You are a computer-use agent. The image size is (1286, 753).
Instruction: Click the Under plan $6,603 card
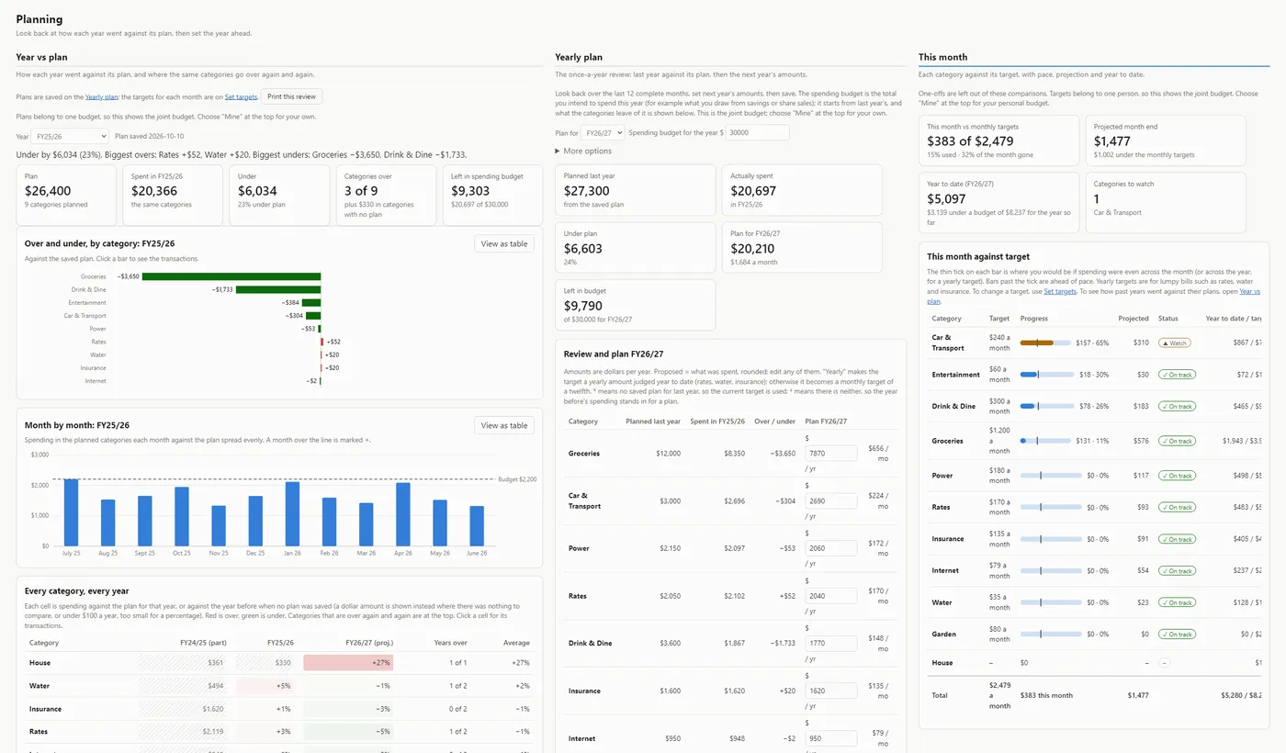pyautogui.click(x=635, y=247)
